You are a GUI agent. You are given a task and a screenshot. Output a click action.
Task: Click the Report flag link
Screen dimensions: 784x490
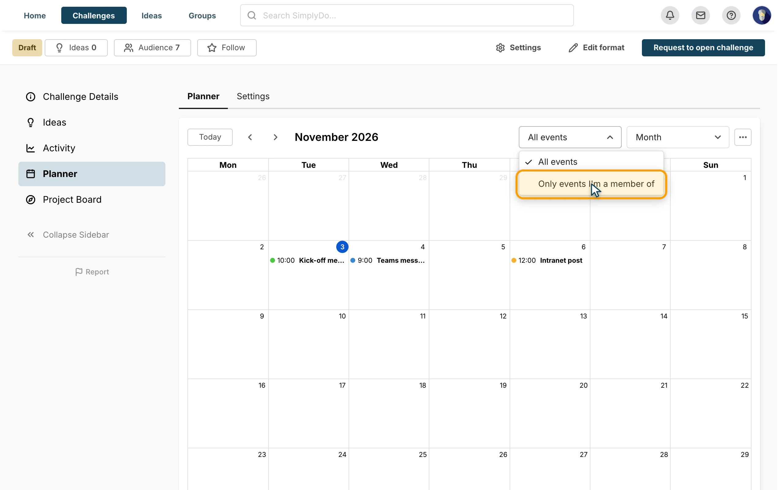pyautogui.click(x=92, y=272)
